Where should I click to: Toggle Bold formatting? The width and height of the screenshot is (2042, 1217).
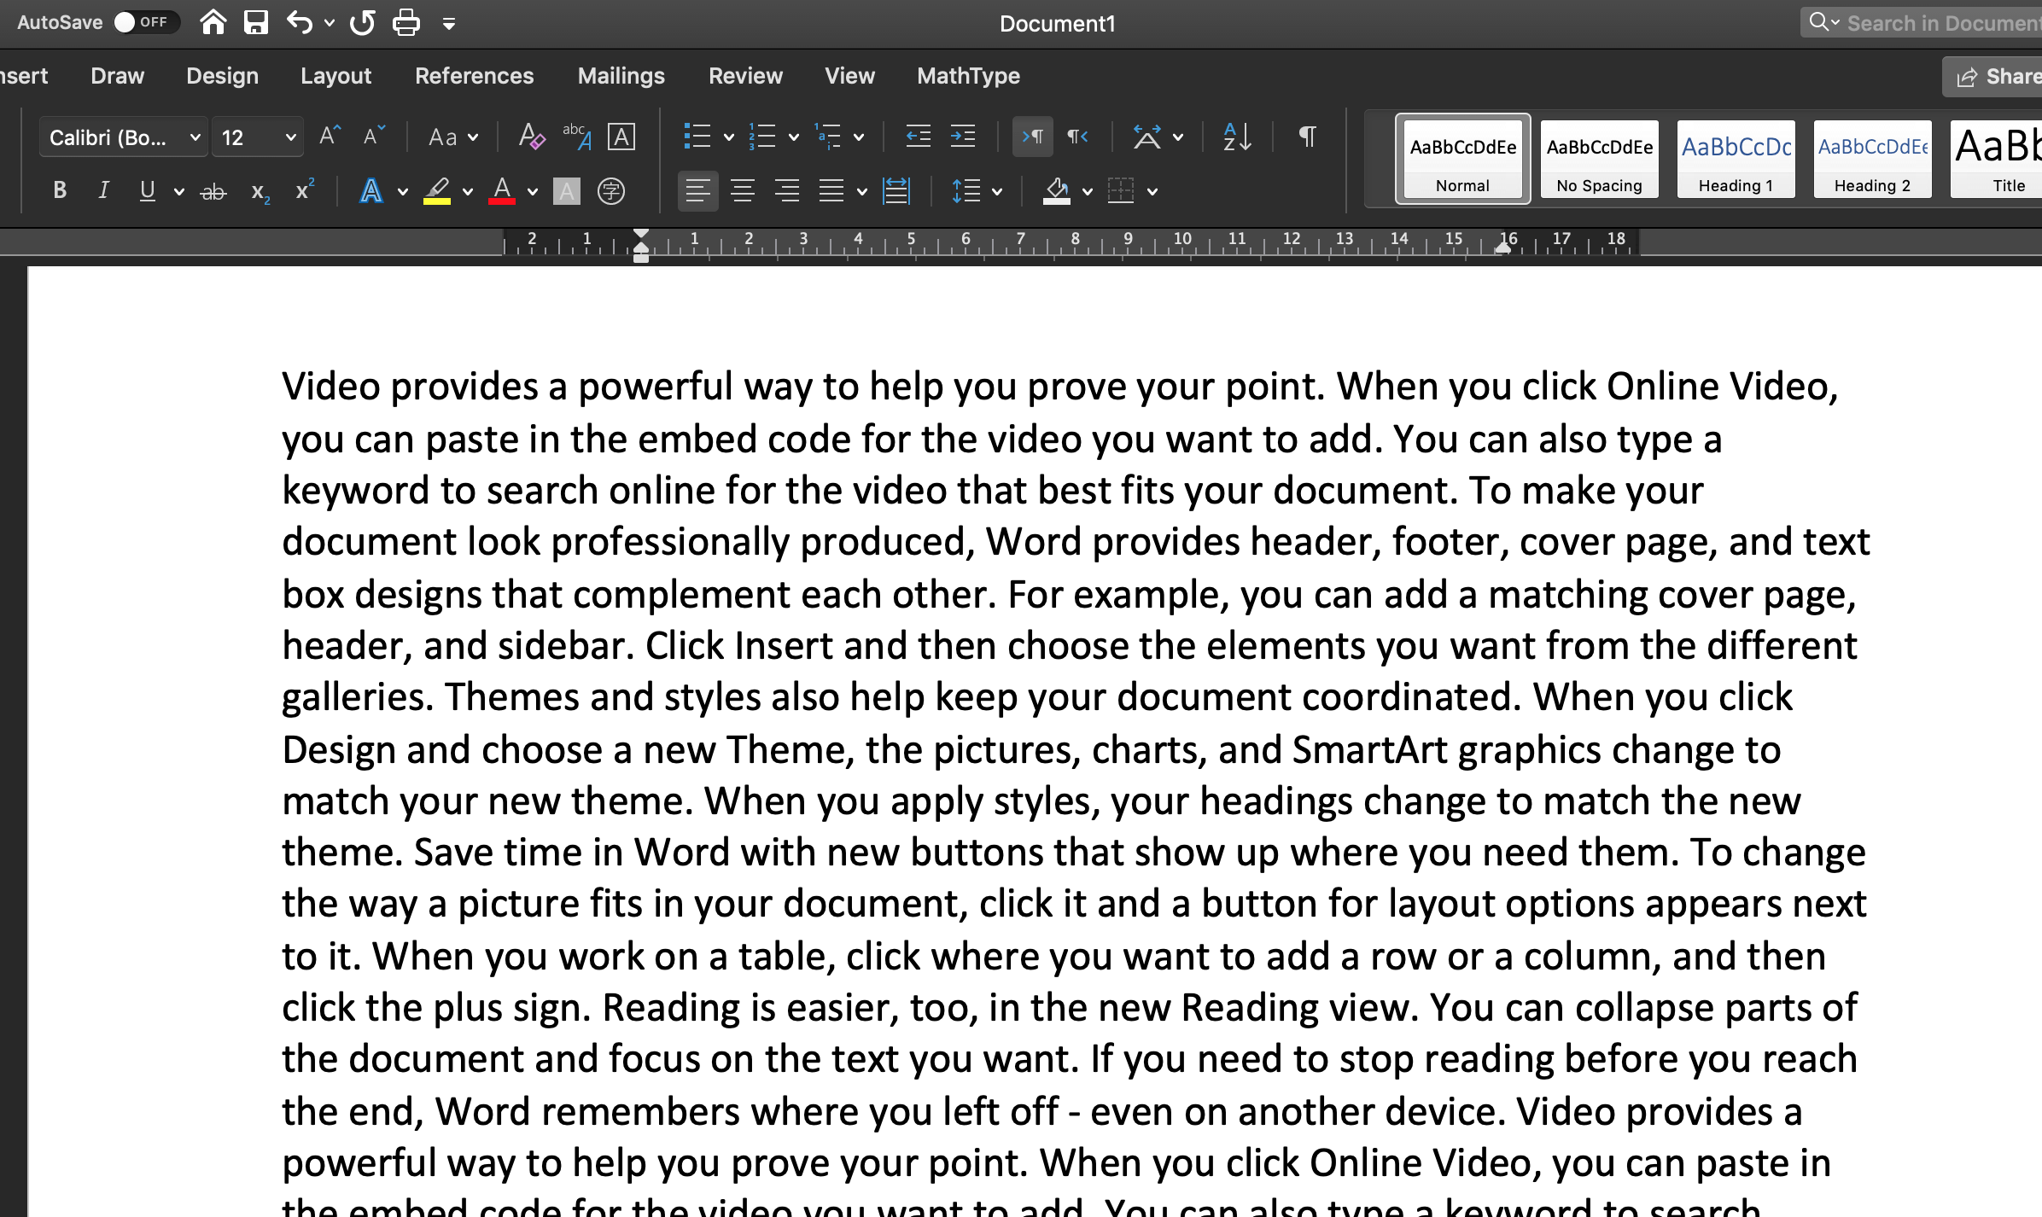point(59,189)
